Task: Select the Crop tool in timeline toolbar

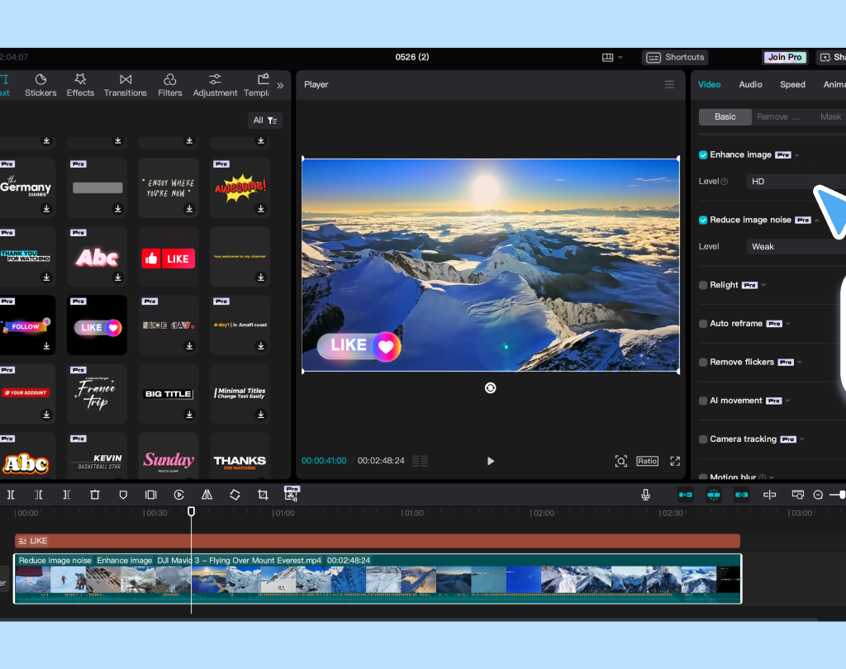Action: pyautogui.click(x=263, y=495)
